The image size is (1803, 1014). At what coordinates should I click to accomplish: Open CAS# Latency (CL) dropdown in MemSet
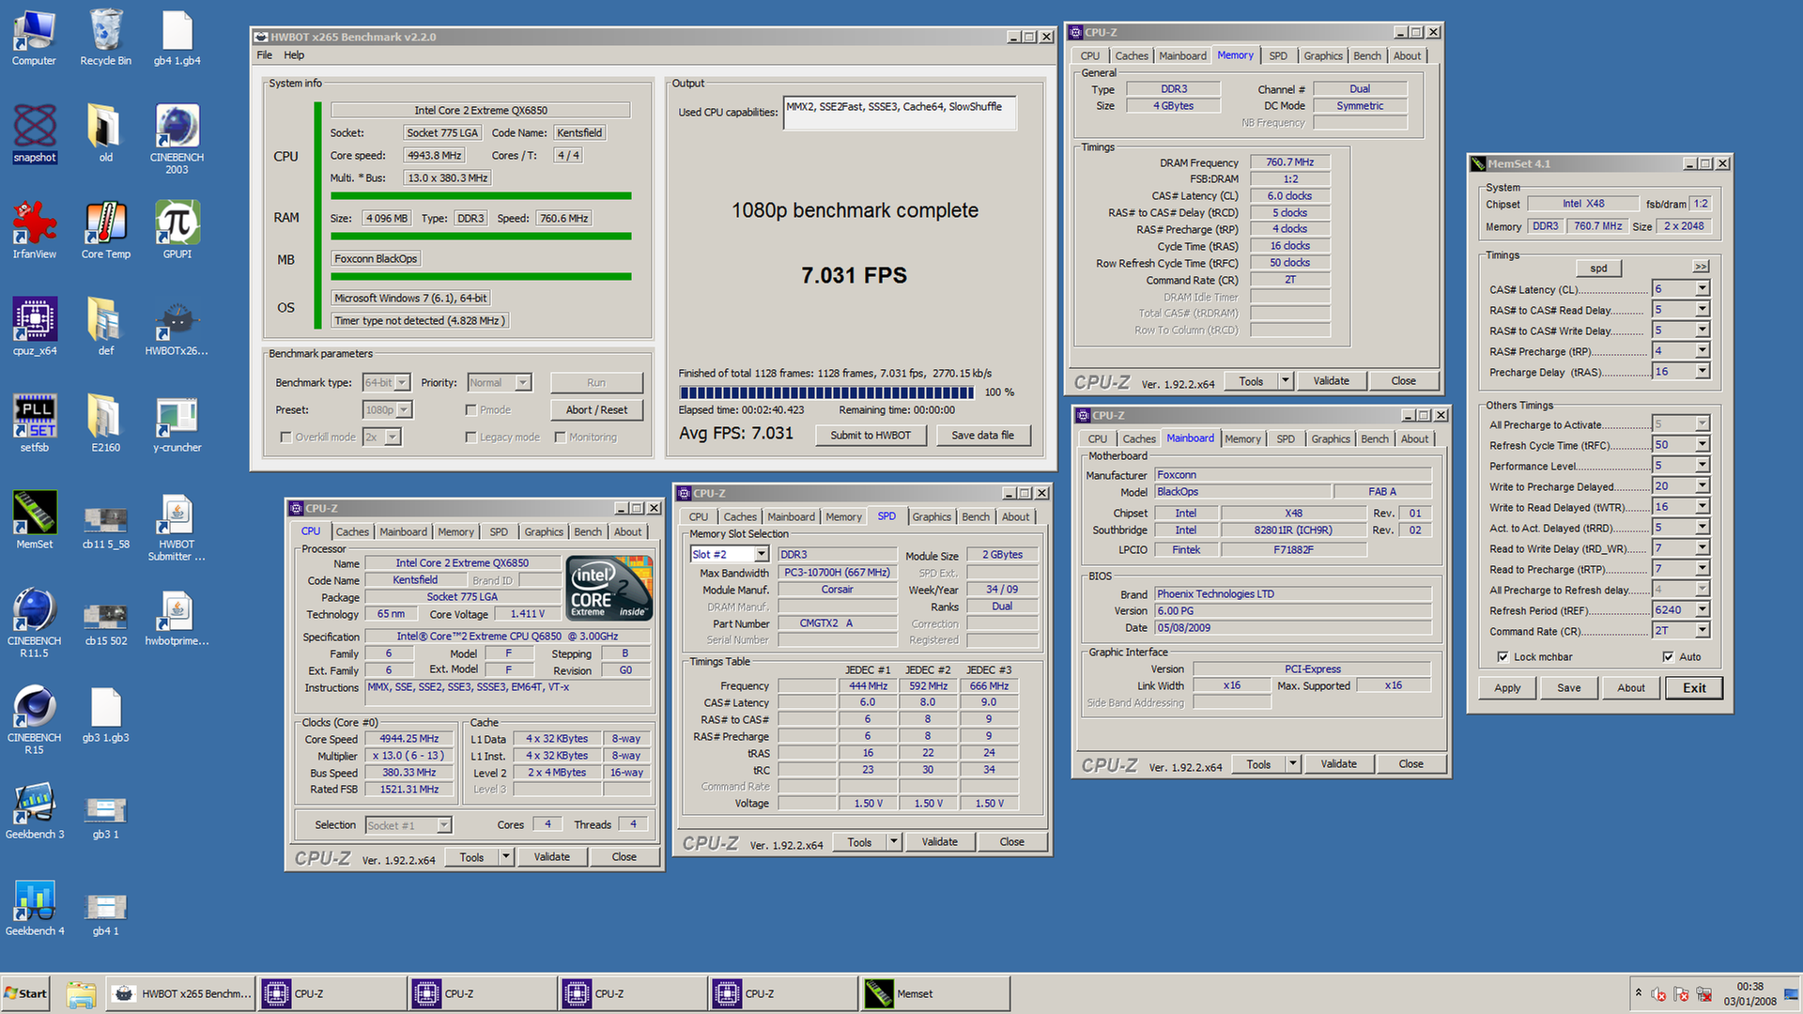coord(1702,289)
